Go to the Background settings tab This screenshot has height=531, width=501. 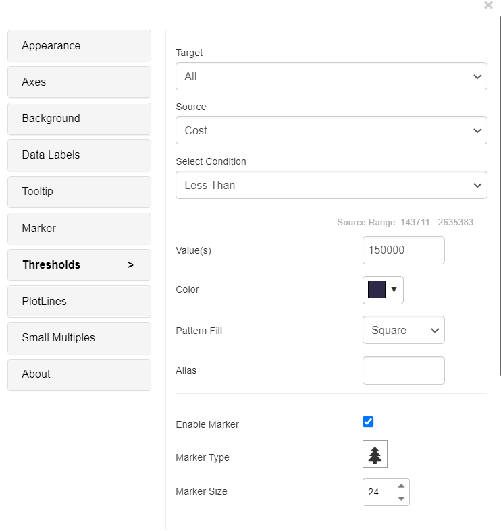click(x=79, y=119)
